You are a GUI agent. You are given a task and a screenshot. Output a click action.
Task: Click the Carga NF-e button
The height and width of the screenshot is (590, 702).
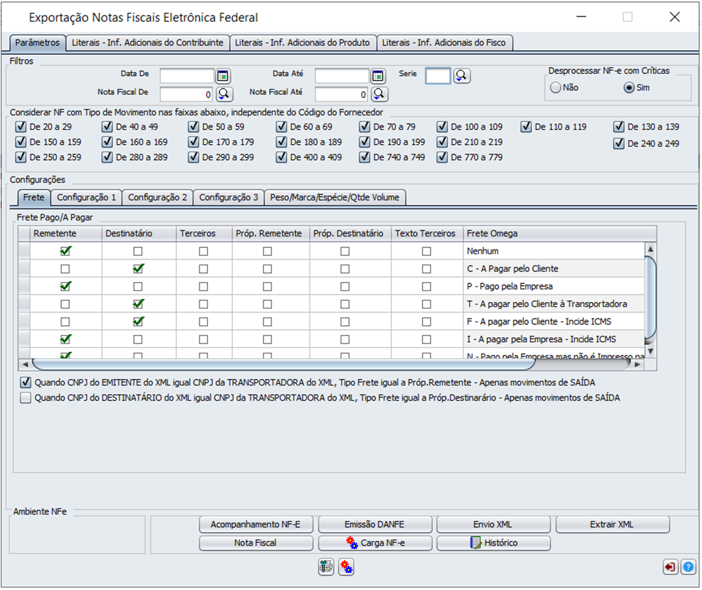click(x=375, y=543)
